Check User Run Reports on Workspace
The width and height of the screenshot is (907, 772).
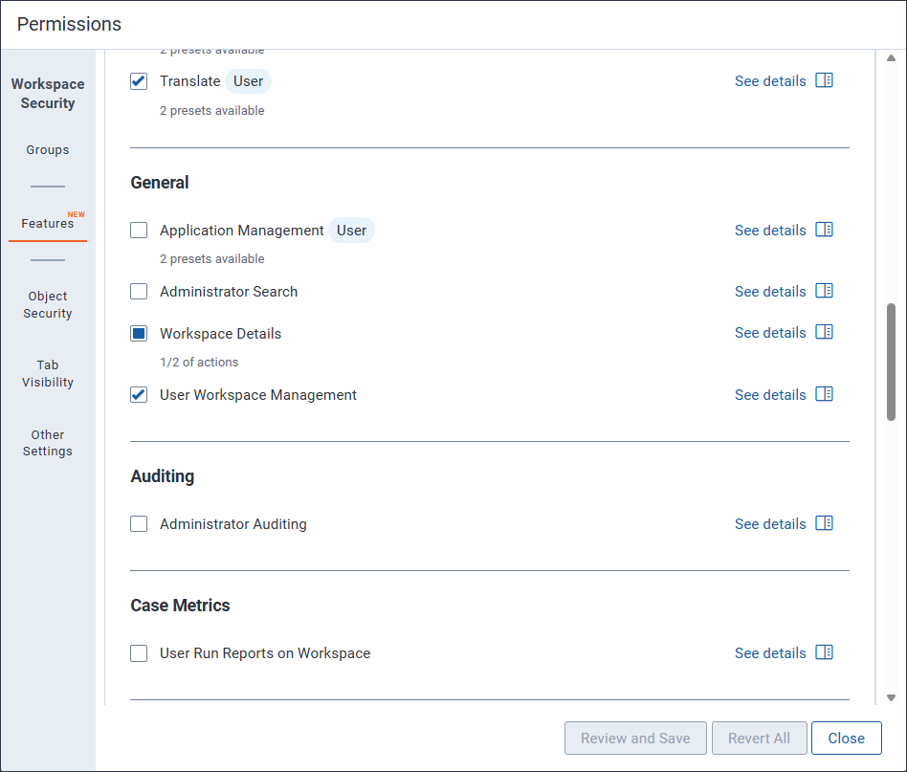click(139, 653)
